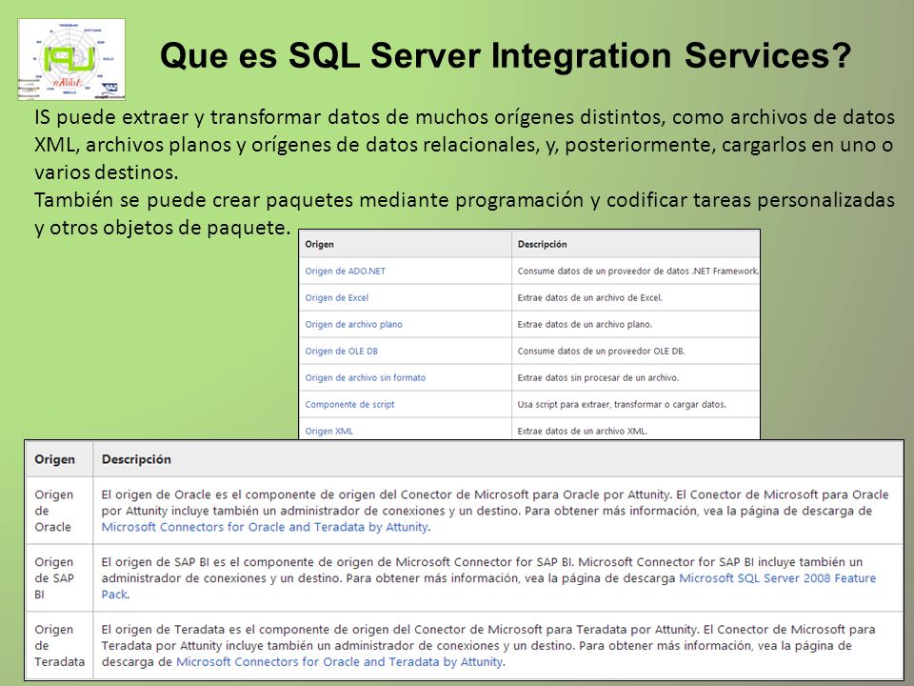Click the 'Origen XML' link

pos(329,432)
